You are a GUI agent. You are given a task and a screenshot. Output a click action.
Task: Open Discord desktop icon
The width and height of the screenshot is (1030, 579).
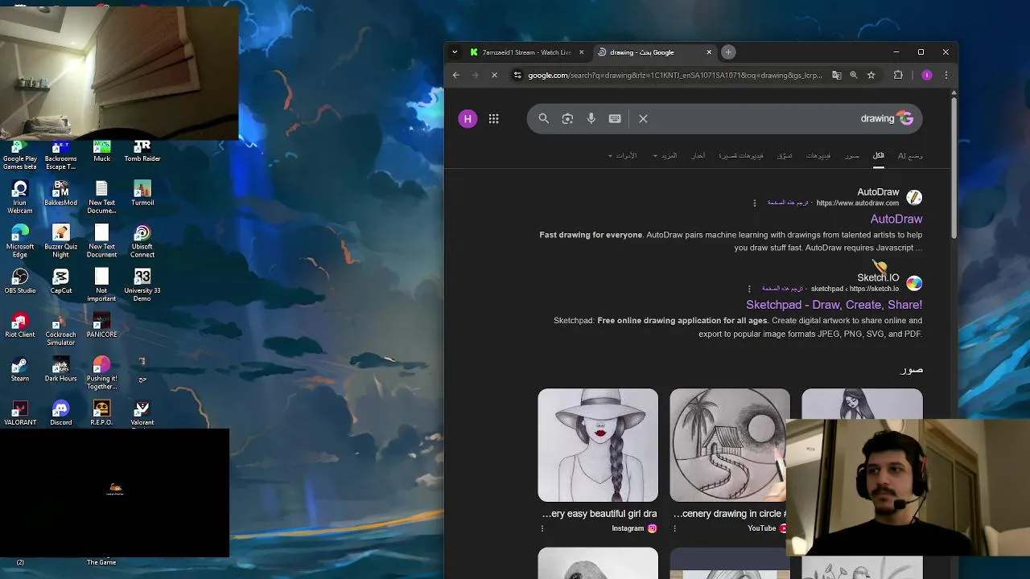pyautogui.click(x=60, y=413)
